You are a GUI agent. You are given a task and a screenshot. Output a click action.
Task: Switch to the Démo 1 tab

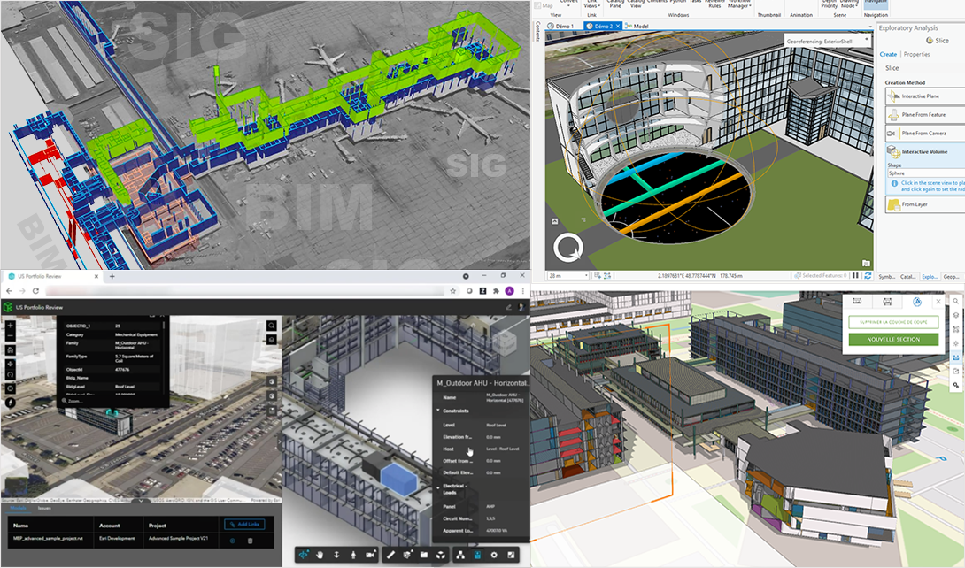[x=560, y=27]
